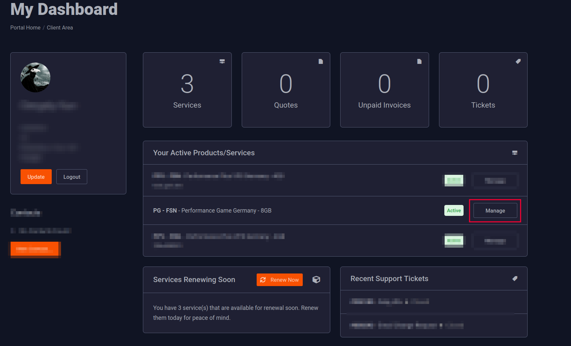The width and height of the screenshot is (571, 346).
Task: Expand the Your Active Products/Services panel
Action: tap(204, 153)
